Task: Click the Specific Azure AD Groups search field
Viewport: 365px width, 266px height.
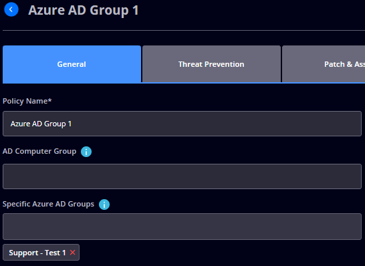Action: point(182,227)
